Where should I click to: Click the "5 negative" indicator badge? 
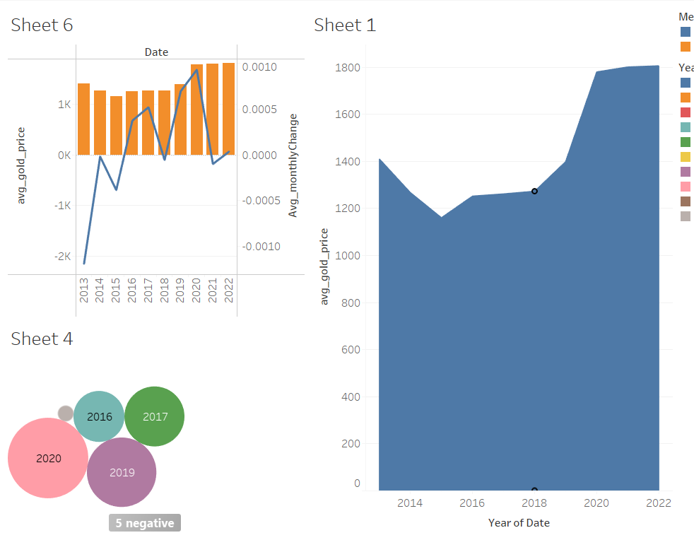(x=145, y=523)
